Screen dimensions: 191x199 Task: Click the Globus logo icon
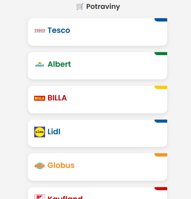pos(40,166)
